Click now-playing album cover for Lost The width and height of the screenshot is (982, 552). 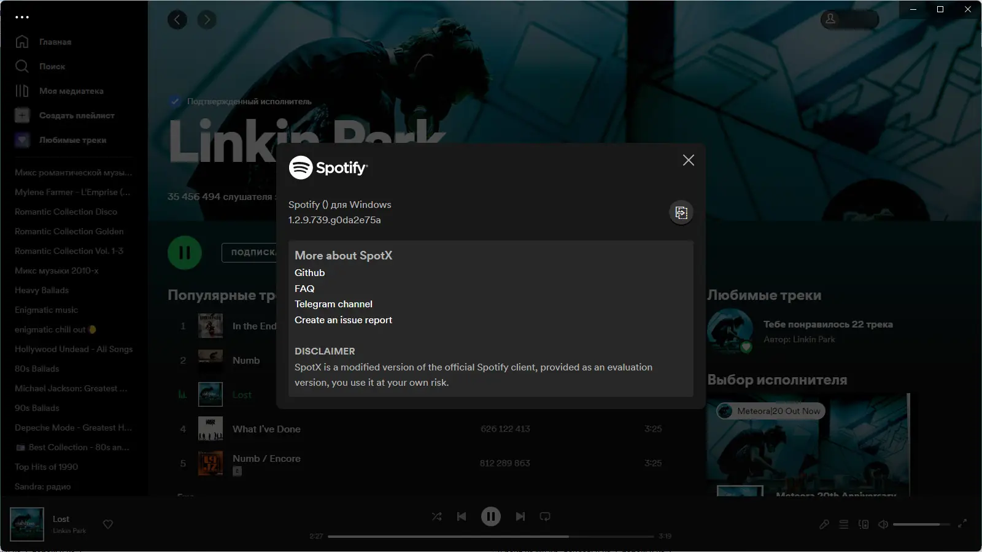pos(27,524)
